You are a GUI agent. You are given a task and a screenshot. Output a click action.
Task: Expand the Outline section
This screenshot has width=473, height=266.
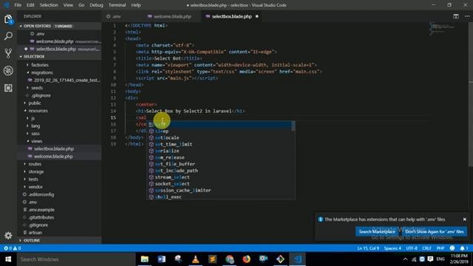click(x=32, y=240)
